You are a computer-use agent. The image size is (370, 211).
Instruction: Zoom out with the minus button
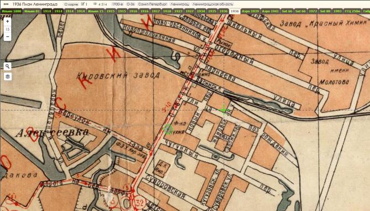[x=7, y=37]
